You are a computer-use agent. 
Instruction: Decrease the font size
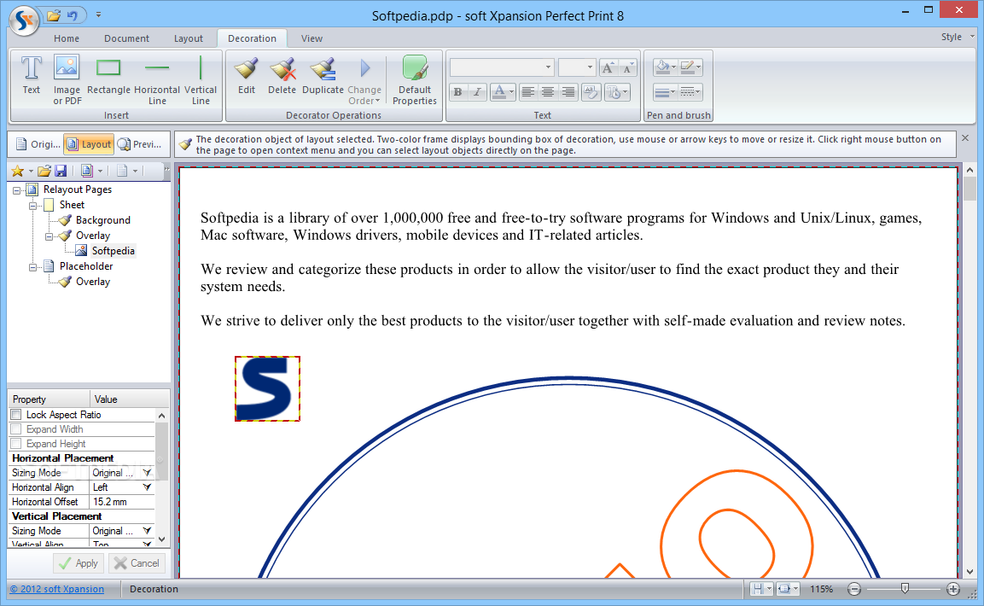[x=627, y=67]
